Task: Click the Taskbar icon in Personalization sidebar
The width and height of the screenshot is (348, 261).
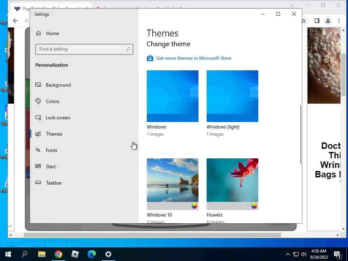Action: pos(38,182)
